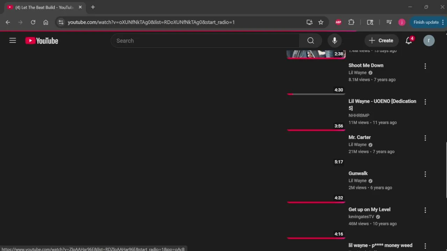Open the sidebar-search icon next to Extensions

370,22
